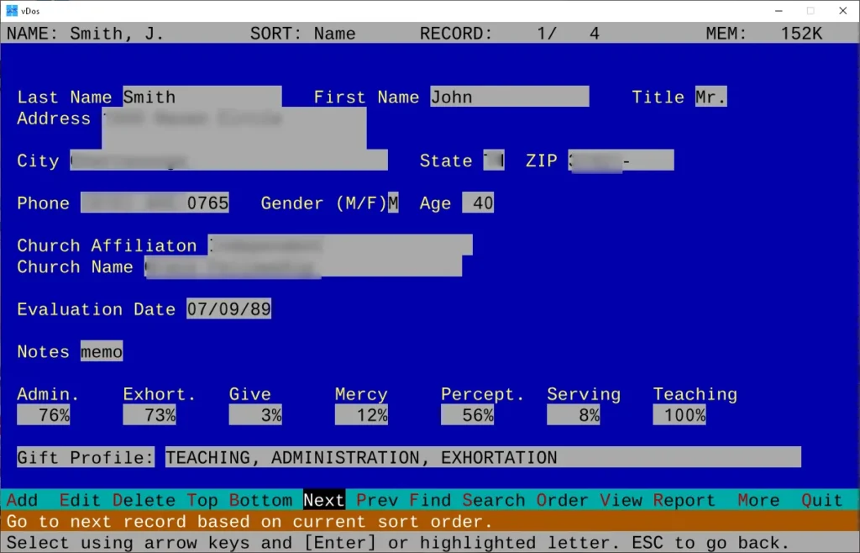This screenshot has height=553, width=860.
Task: Focus the Address input field
Action: 234,129
